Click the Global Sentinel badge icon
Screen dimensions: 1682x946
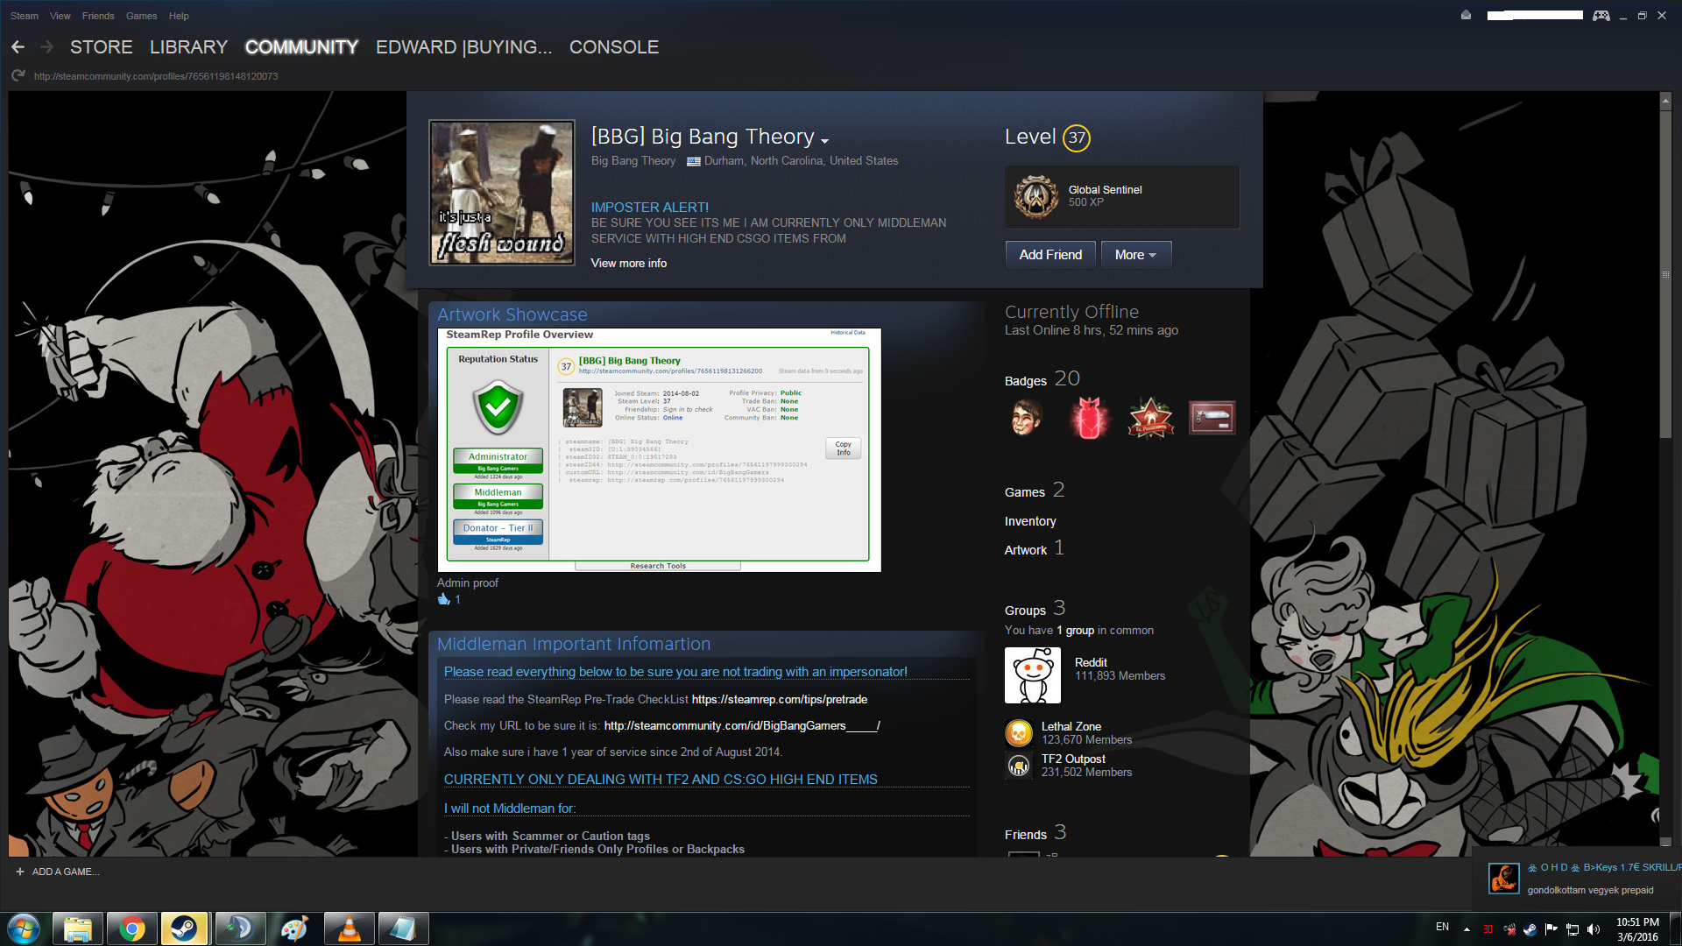1036,196
